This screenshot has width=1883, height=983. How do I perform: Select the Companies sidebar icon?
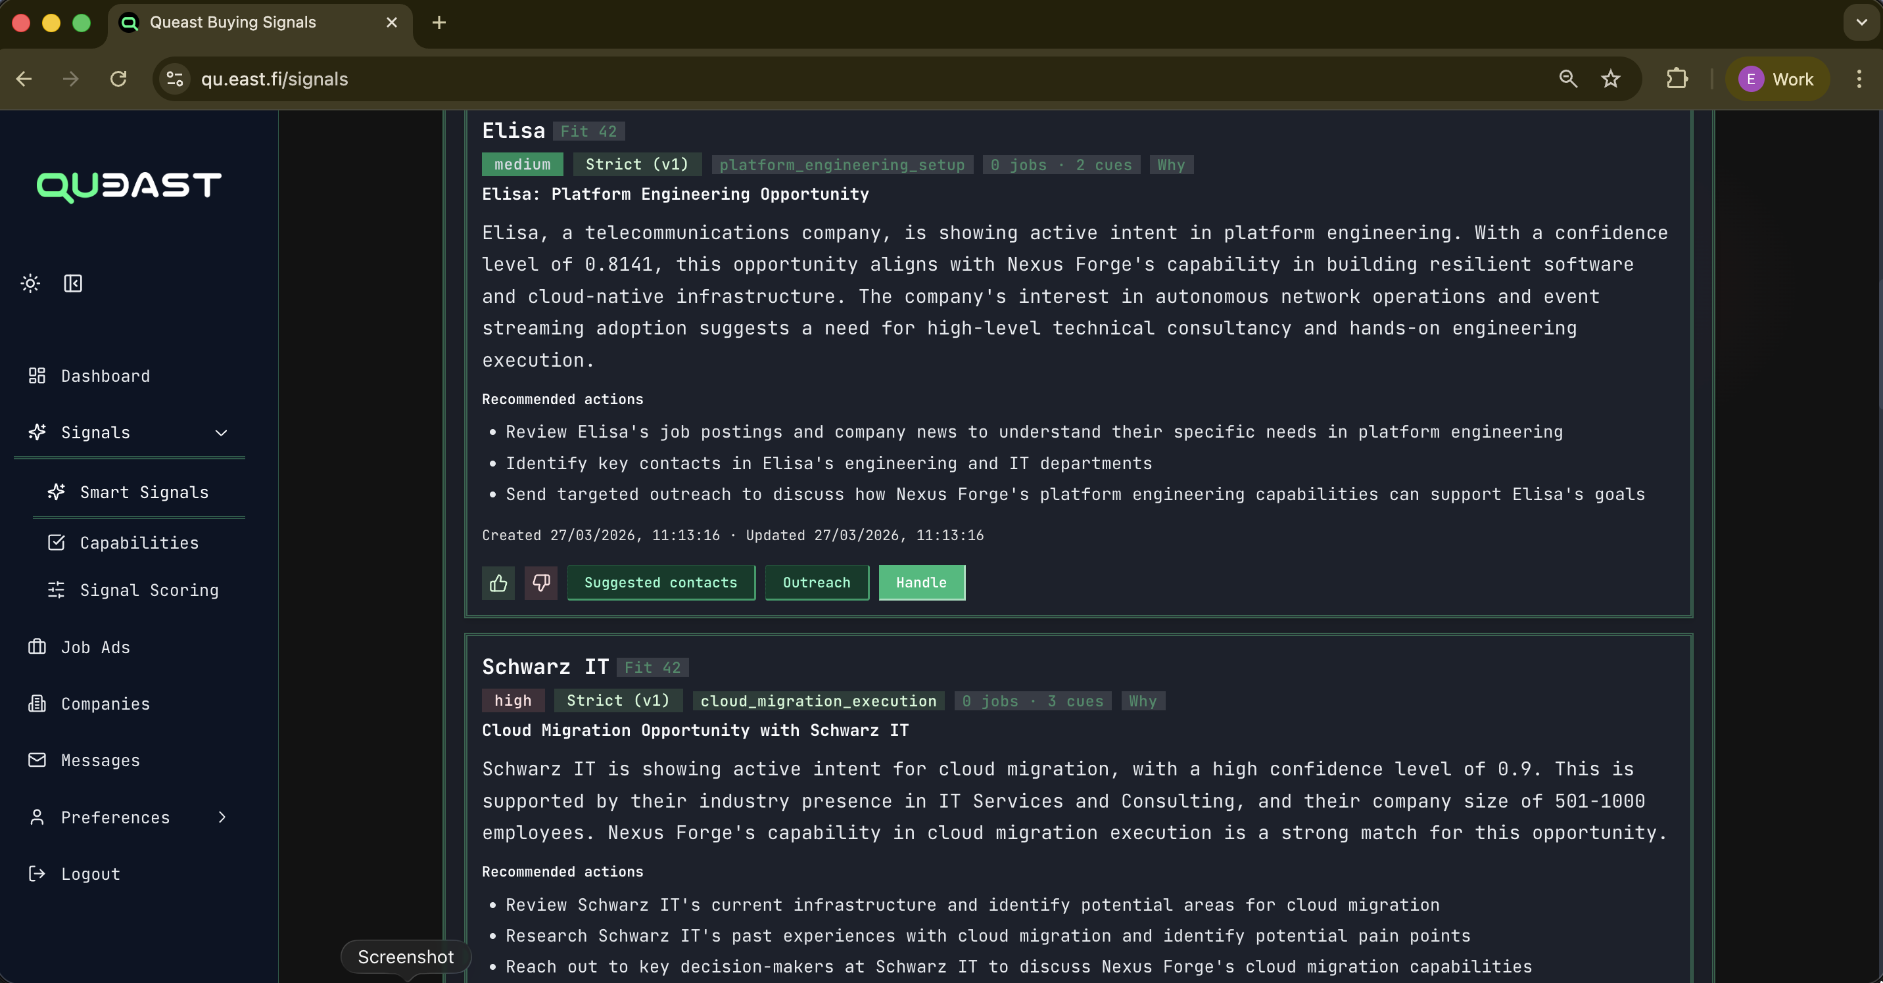click(x=38, y=703)
